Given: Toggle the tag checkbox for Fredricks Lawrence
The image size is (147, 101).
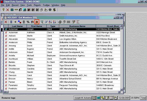Looking at the screenshot, I should point(6,89).
